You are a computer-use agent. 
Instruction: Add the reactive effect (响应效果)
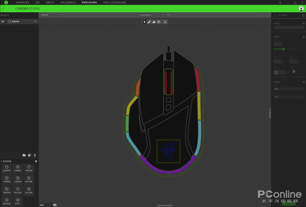[x=18, y=190]
